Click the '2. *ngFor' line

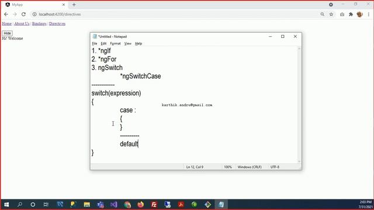104,60
